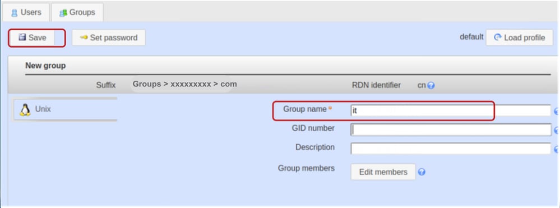
Task: Focus the Group name input field
Action: pyautogui.click(x=451, y=111)
